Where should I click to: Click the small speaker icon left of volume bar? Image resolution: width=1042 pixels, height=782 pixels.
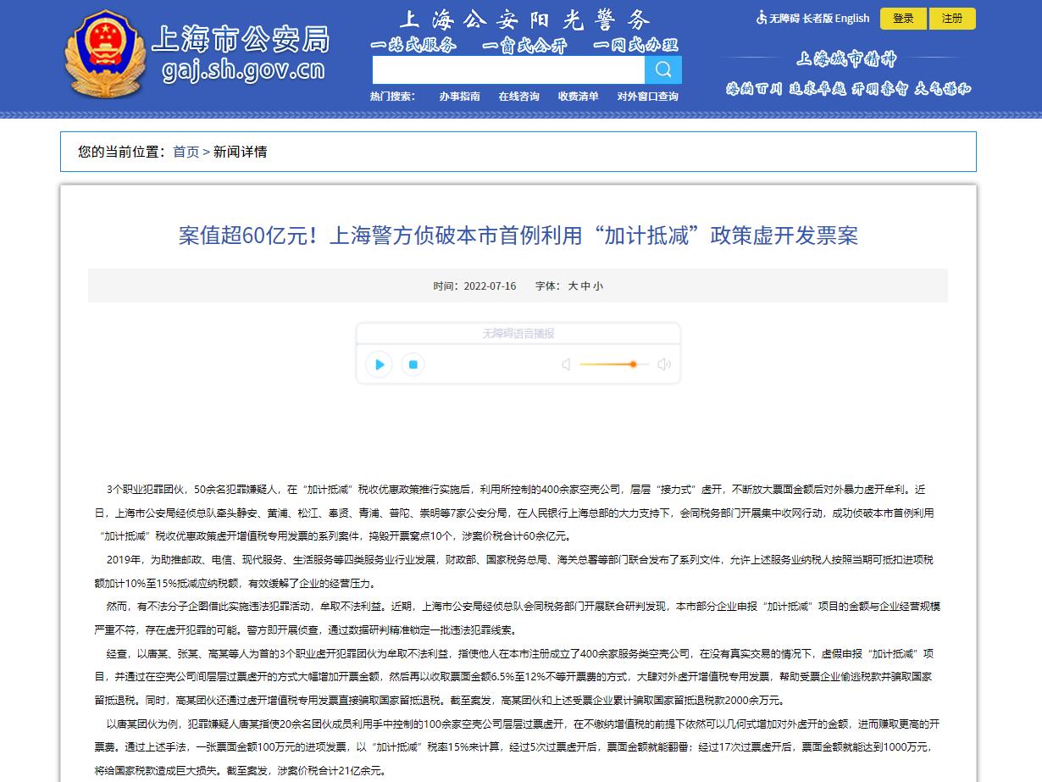[x=566, y=364]
